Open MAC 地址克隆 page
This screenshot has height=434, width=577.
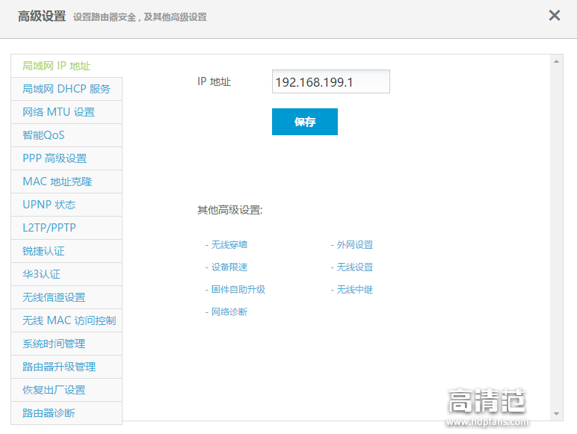tap(67, 182)
